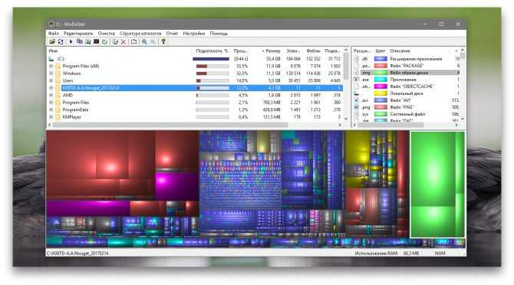This screenshot has width=514, height=285.
Task: Open the Помощь menu
Action: point(219,34)
